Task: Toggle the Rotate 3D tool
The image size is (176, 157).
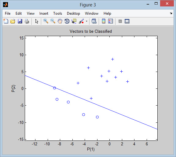Action: click(x=67, y=21)
